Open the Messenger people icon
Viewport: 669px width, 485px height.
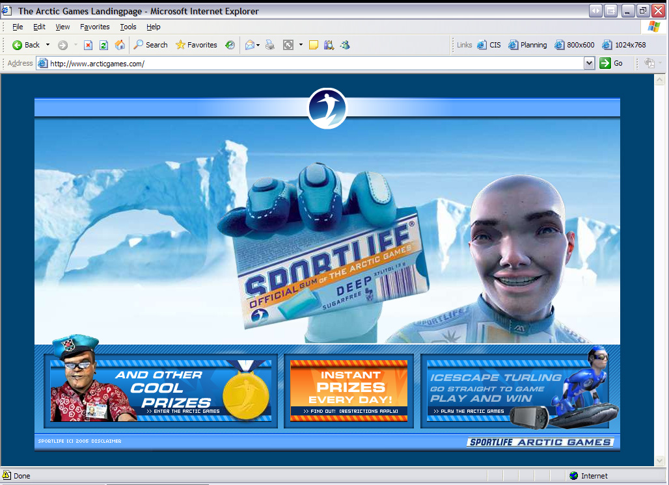[345, 45]
